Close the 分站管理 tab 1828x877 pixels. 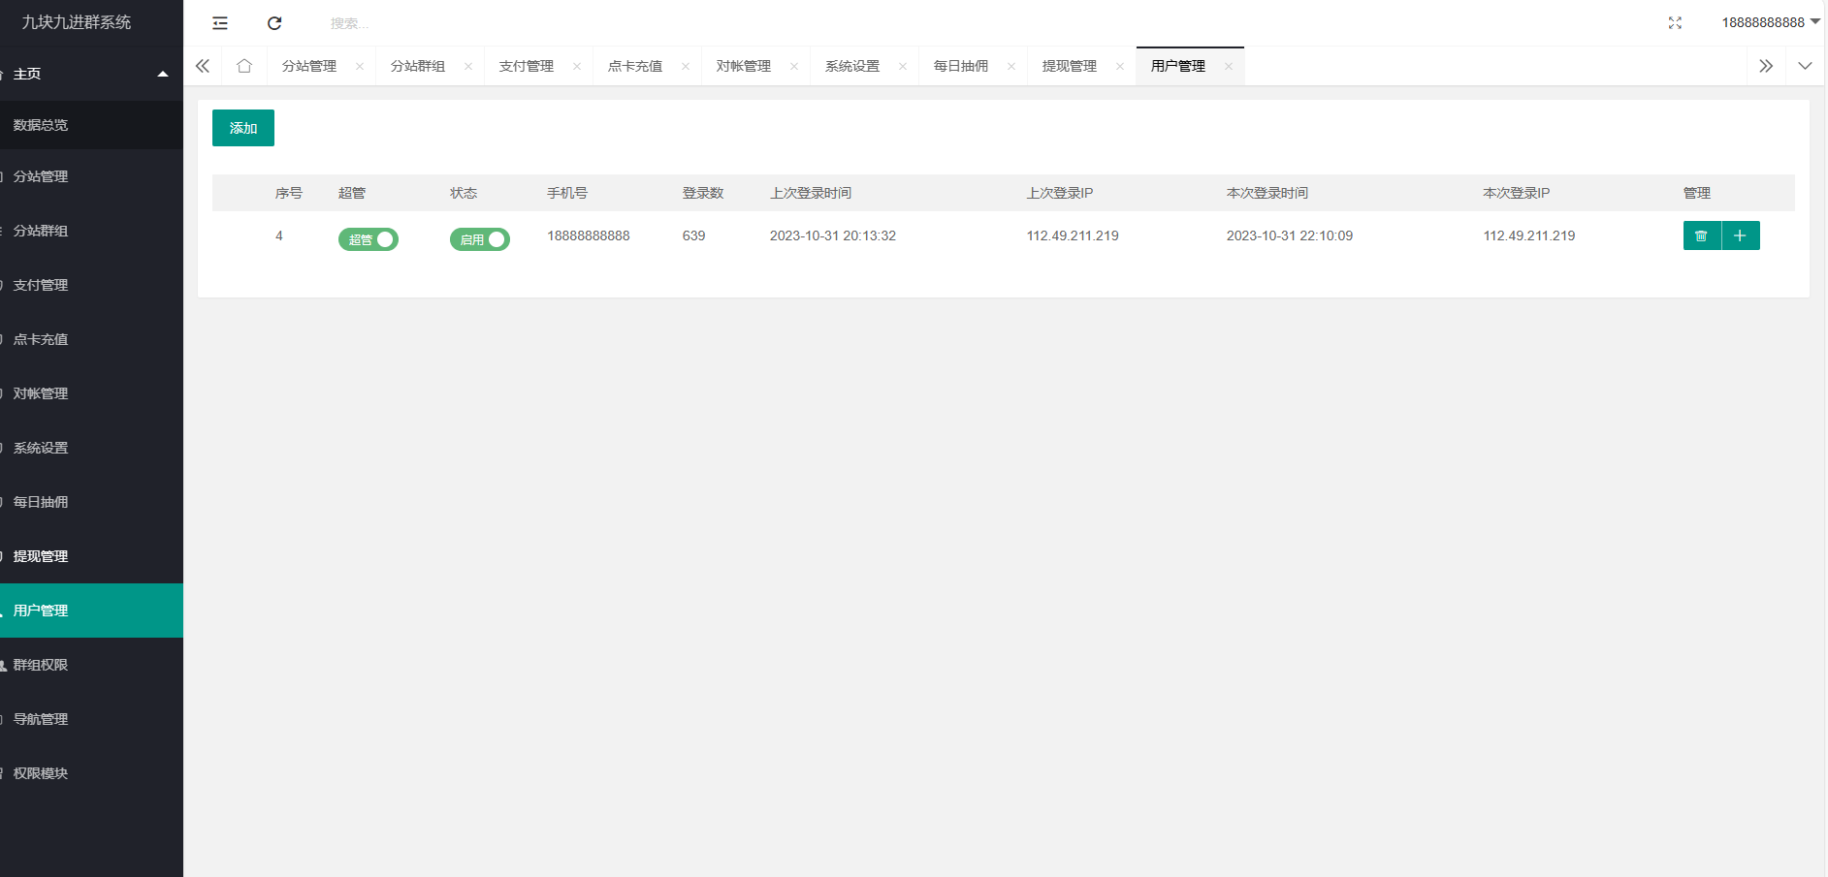pos(360,67)
